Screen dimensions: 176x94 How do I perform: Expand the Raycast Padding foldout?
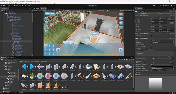click(135, 46)
